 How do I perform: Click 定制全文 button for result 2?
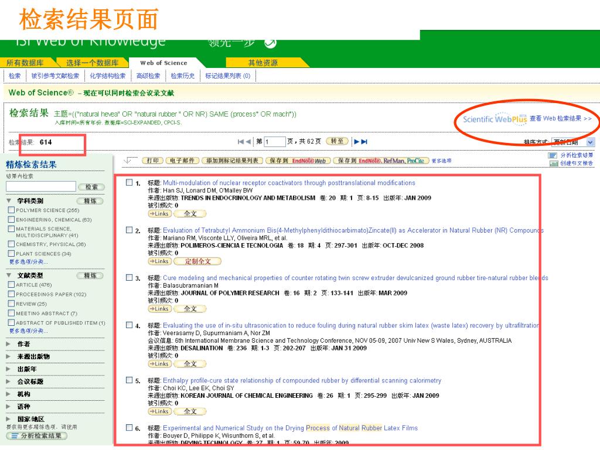[x=197, y=261]
